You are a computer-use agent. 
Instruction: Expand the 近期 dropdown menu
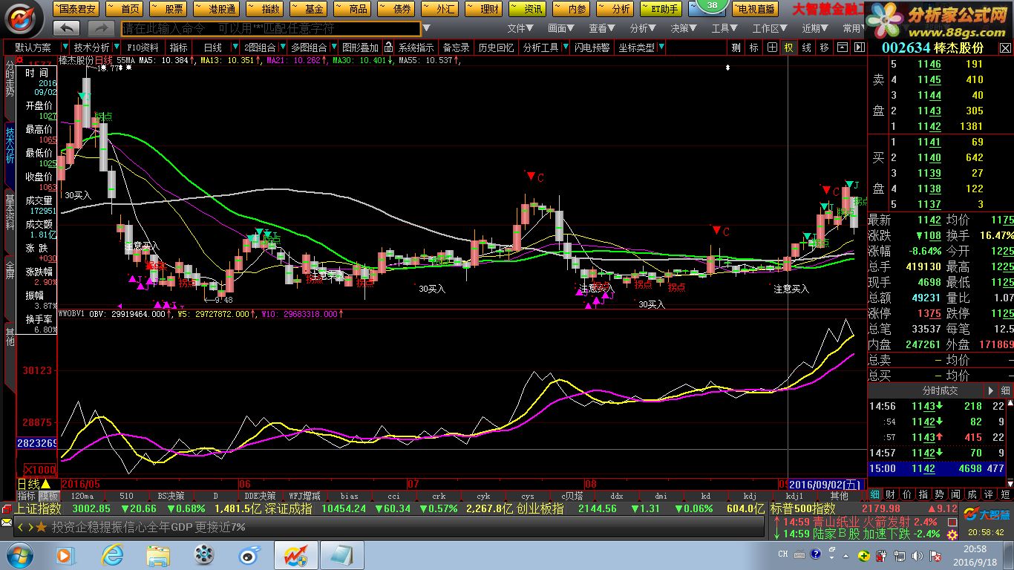pos(815,28)
